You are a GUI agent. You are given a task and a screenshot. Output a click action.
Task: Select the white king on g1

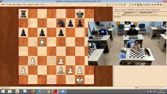80,80
